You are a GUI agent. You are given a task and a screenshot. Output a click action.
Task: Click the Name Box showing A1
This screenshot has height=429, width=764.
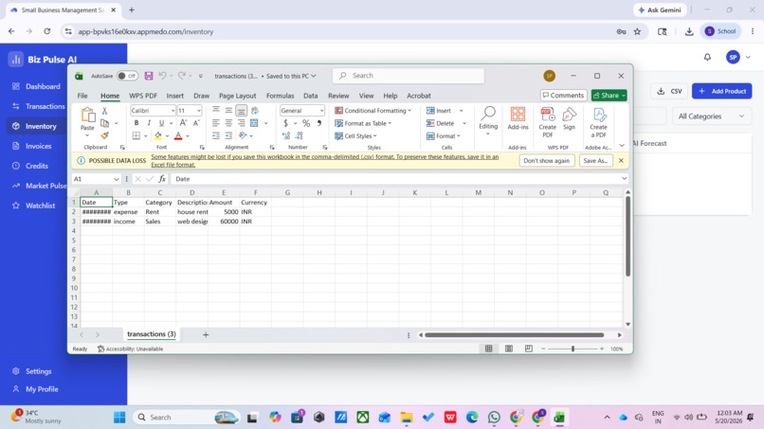pos(96,179)
